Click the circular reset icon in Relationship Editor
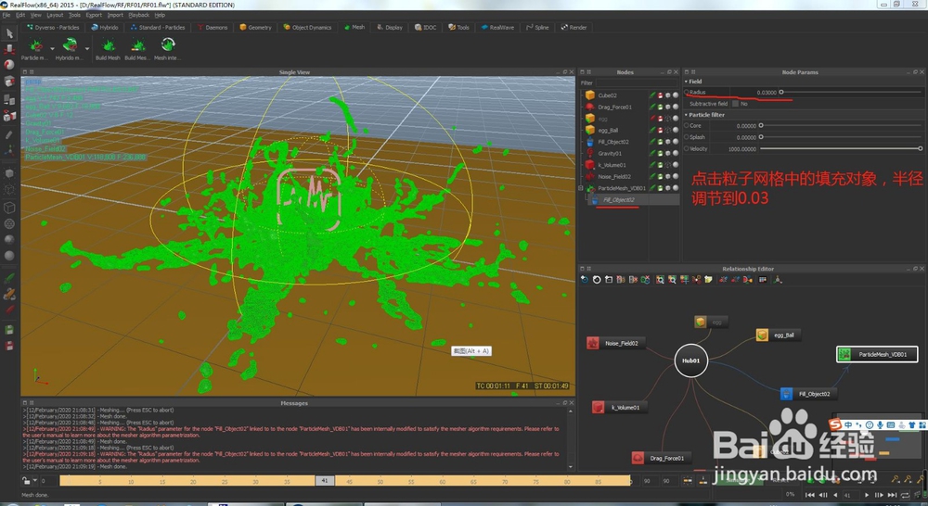The image size is (928, 506). (x=597, y=280)
